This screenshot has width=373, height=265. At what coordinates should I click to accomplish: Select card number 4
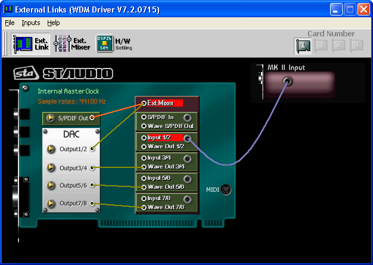[356, 45]
